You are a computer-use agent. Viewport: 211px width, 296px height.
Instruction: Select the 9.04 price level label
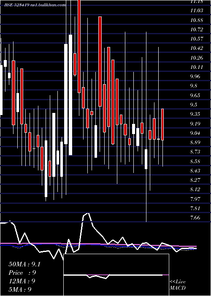[196, 133]
